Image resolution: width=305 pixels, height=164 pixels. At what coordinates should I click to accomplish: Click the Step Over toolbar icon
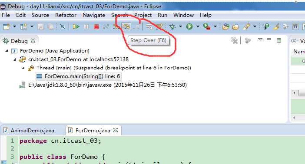126,26
